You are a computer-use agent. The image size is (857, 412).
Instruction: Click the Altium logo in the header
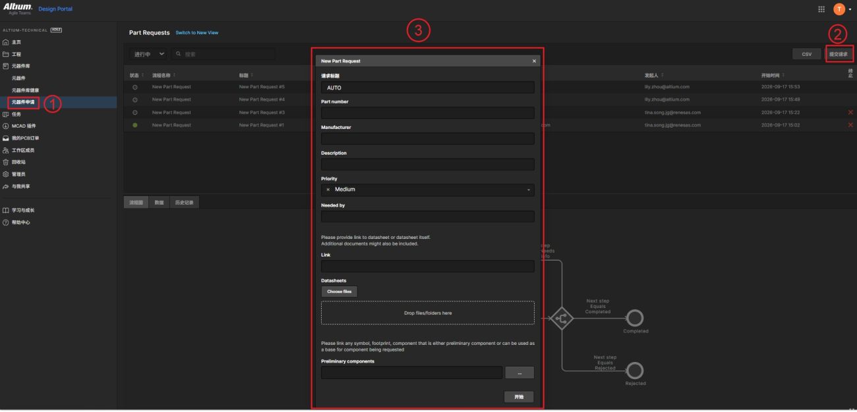click(18, 7)
